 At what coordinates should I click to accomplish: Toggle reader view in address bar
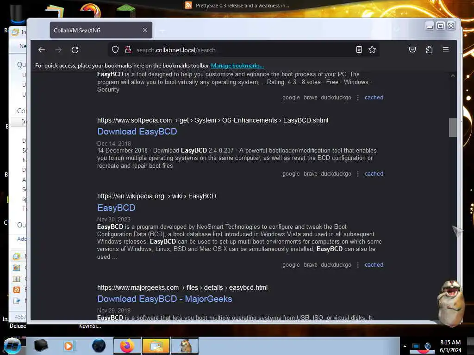click(x=359, y=49)
